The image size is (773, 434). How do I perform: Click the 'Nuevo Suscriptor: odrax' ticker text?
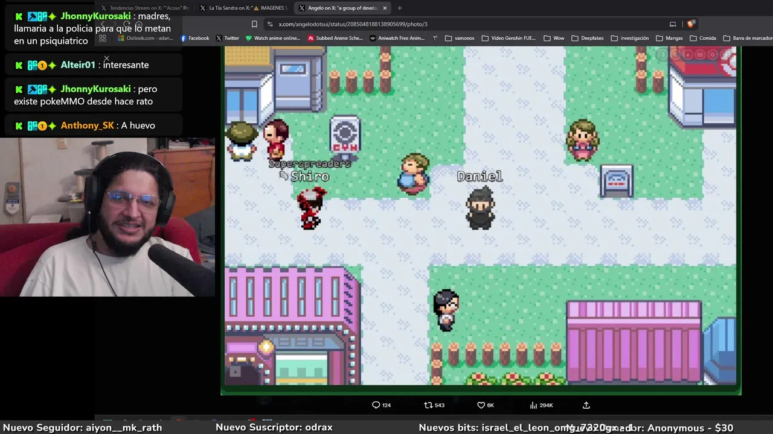[x=274, y=427]
